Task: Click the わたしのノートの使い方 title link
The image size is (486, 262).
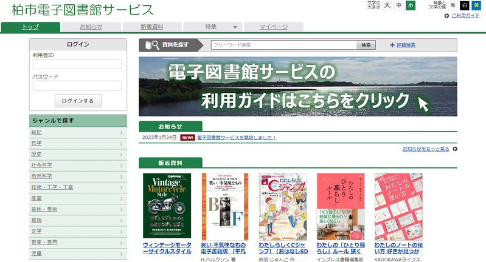Action: click(x=398, y=248)
